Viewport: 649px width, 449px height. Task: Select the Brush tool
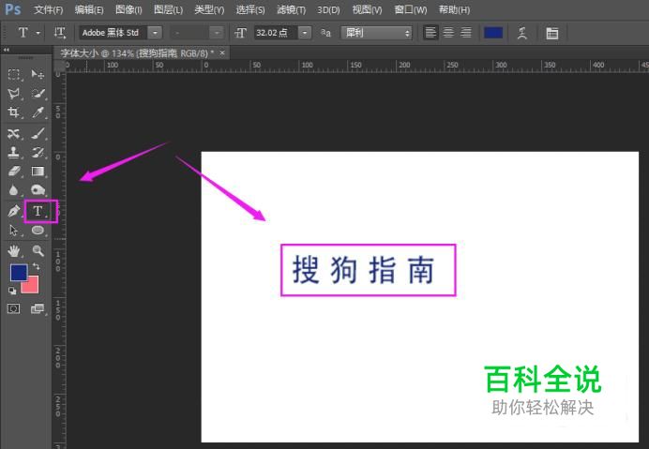click(38, 134)
